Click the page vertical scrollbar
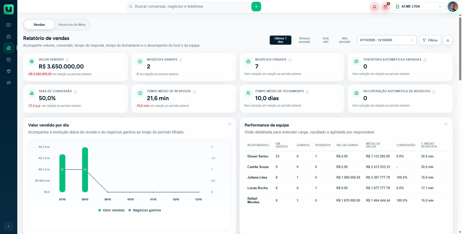Viewport: 462px width, 234px height. [x=460, y=49]
